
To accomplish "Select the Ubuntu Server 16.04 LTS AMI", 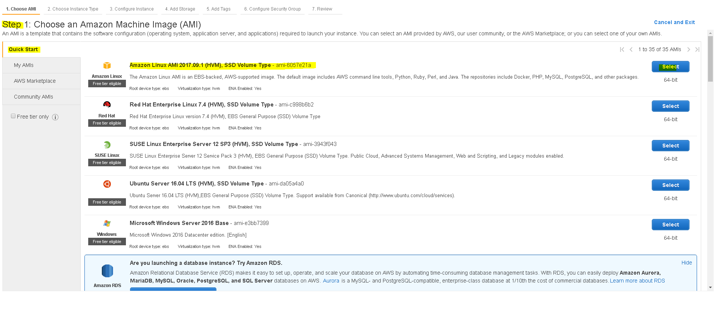I will tap(670, 185).
